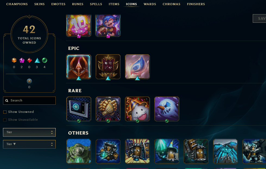Viewport: 266px width, 169px height.
Task: Select the fiery red blade epic icon
Action: [x=79, y=67]
